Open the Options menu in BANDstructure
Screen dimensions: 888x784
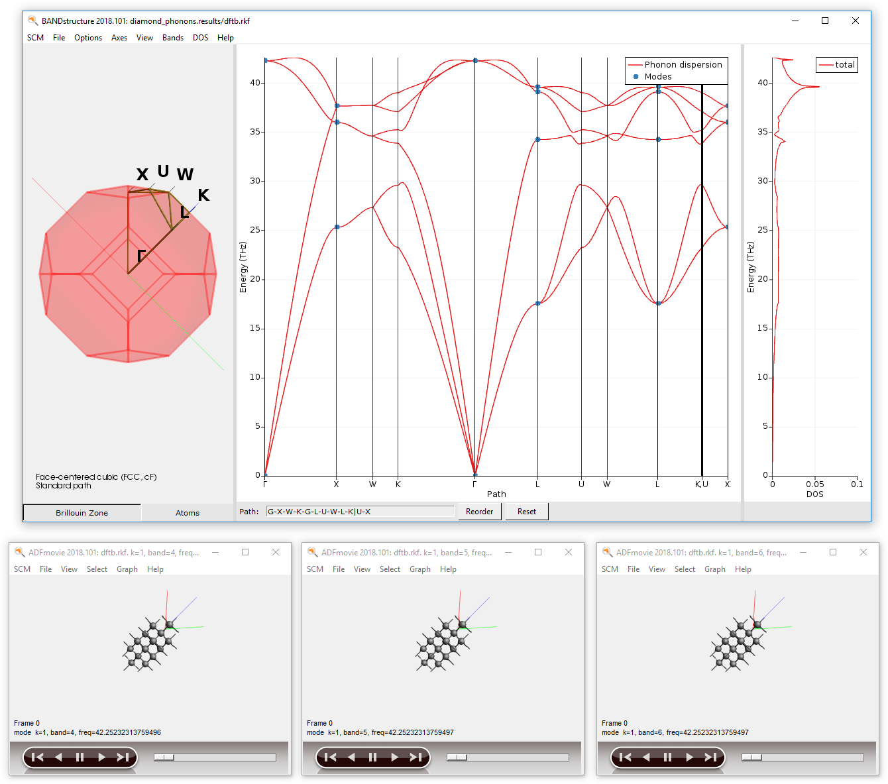88,38
